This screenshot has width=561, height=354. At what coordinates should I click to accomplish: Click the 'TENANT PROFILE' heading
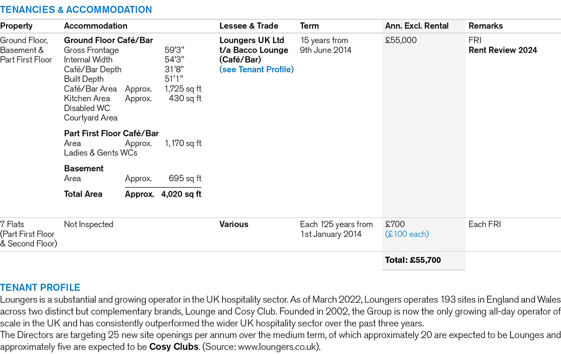tap(40, 288)
